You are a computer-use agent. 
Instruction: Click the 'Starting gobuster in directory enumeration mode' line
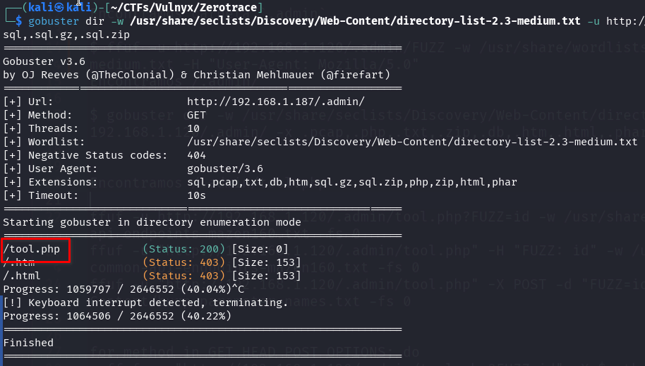(152, 222)
